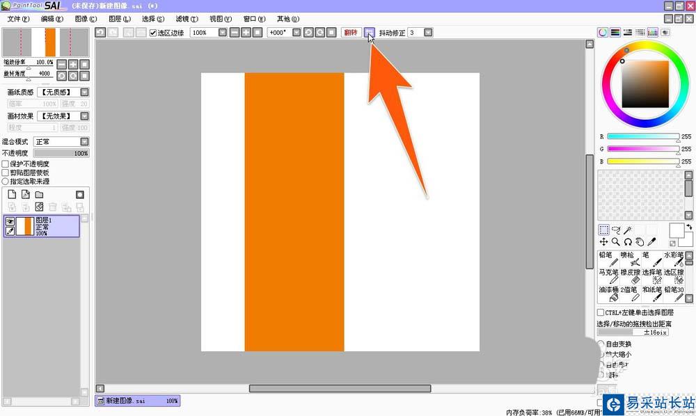Image resolution: width=696 pixels, height=416 pixels.
Task: Choose the 铅笔 pencil brush
Action: (x=608, y=259)
